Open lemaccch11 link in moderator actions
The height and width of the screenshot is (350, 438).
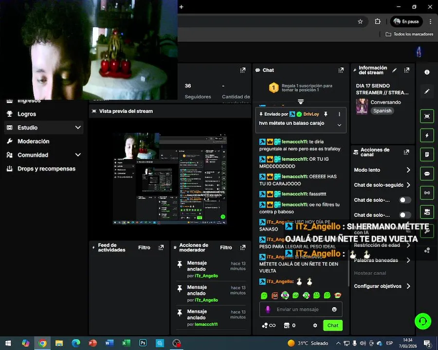206,324
